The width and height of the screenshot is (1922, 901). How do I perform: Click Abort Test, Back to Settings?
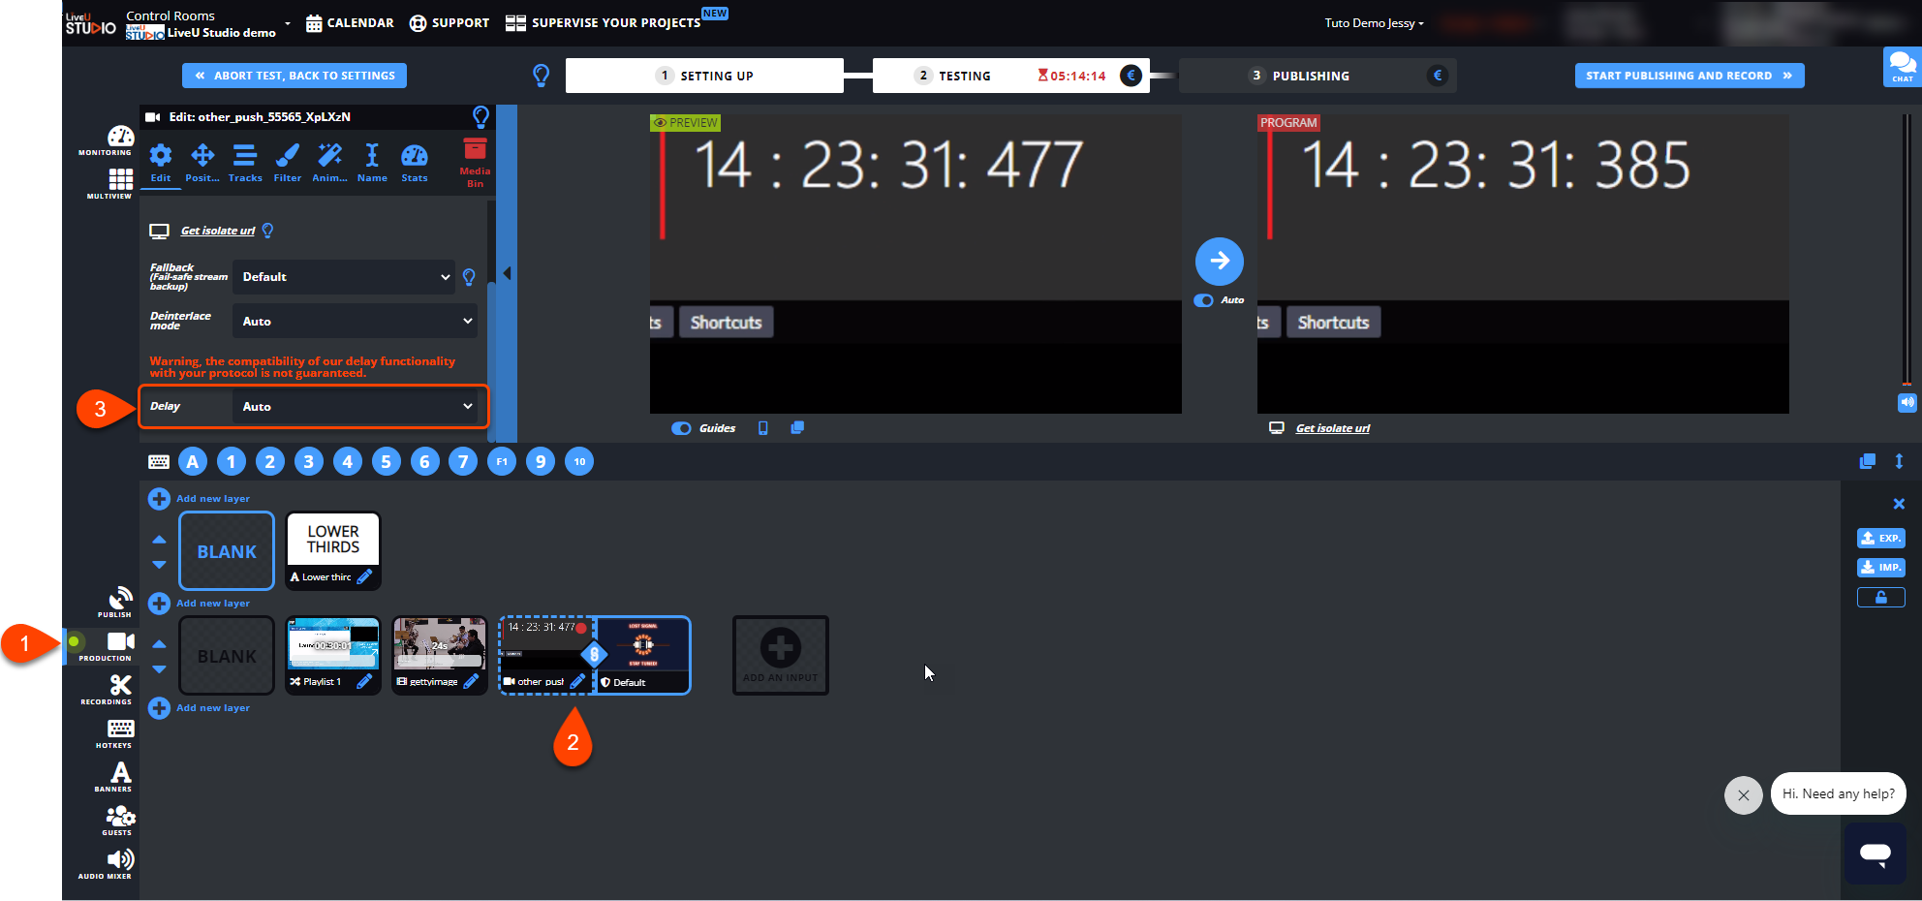294,76
